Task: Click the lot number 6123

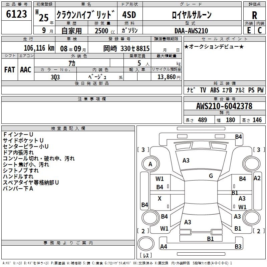Action: point(17,14)
